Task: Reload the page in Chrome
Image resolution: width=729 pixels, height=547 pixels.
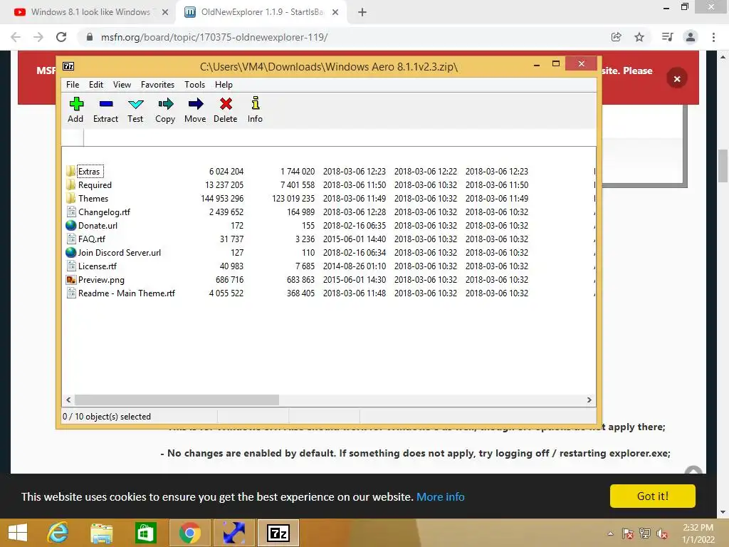Action: click(x=61, y=37)
